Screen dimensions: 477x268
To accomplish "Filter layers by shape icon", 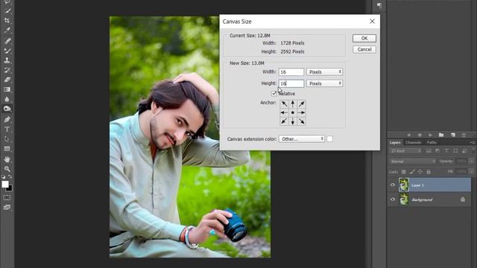I will (x=455, y=150).
